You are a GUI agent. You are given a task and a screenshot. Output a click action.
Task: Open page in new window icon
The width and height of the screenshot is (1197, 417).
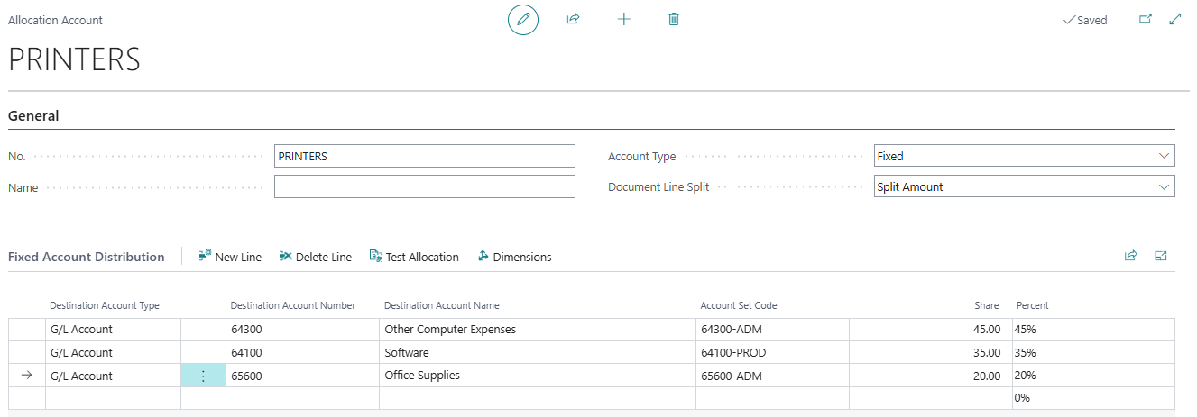[1146, 19]
